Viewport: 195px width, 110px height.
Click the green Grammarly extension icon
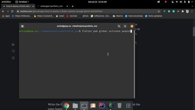pyautogui.click(x=174, y=11)
